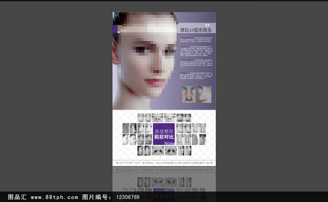
Task: Click the contact information line under the grid
Action: click(164, 163)
